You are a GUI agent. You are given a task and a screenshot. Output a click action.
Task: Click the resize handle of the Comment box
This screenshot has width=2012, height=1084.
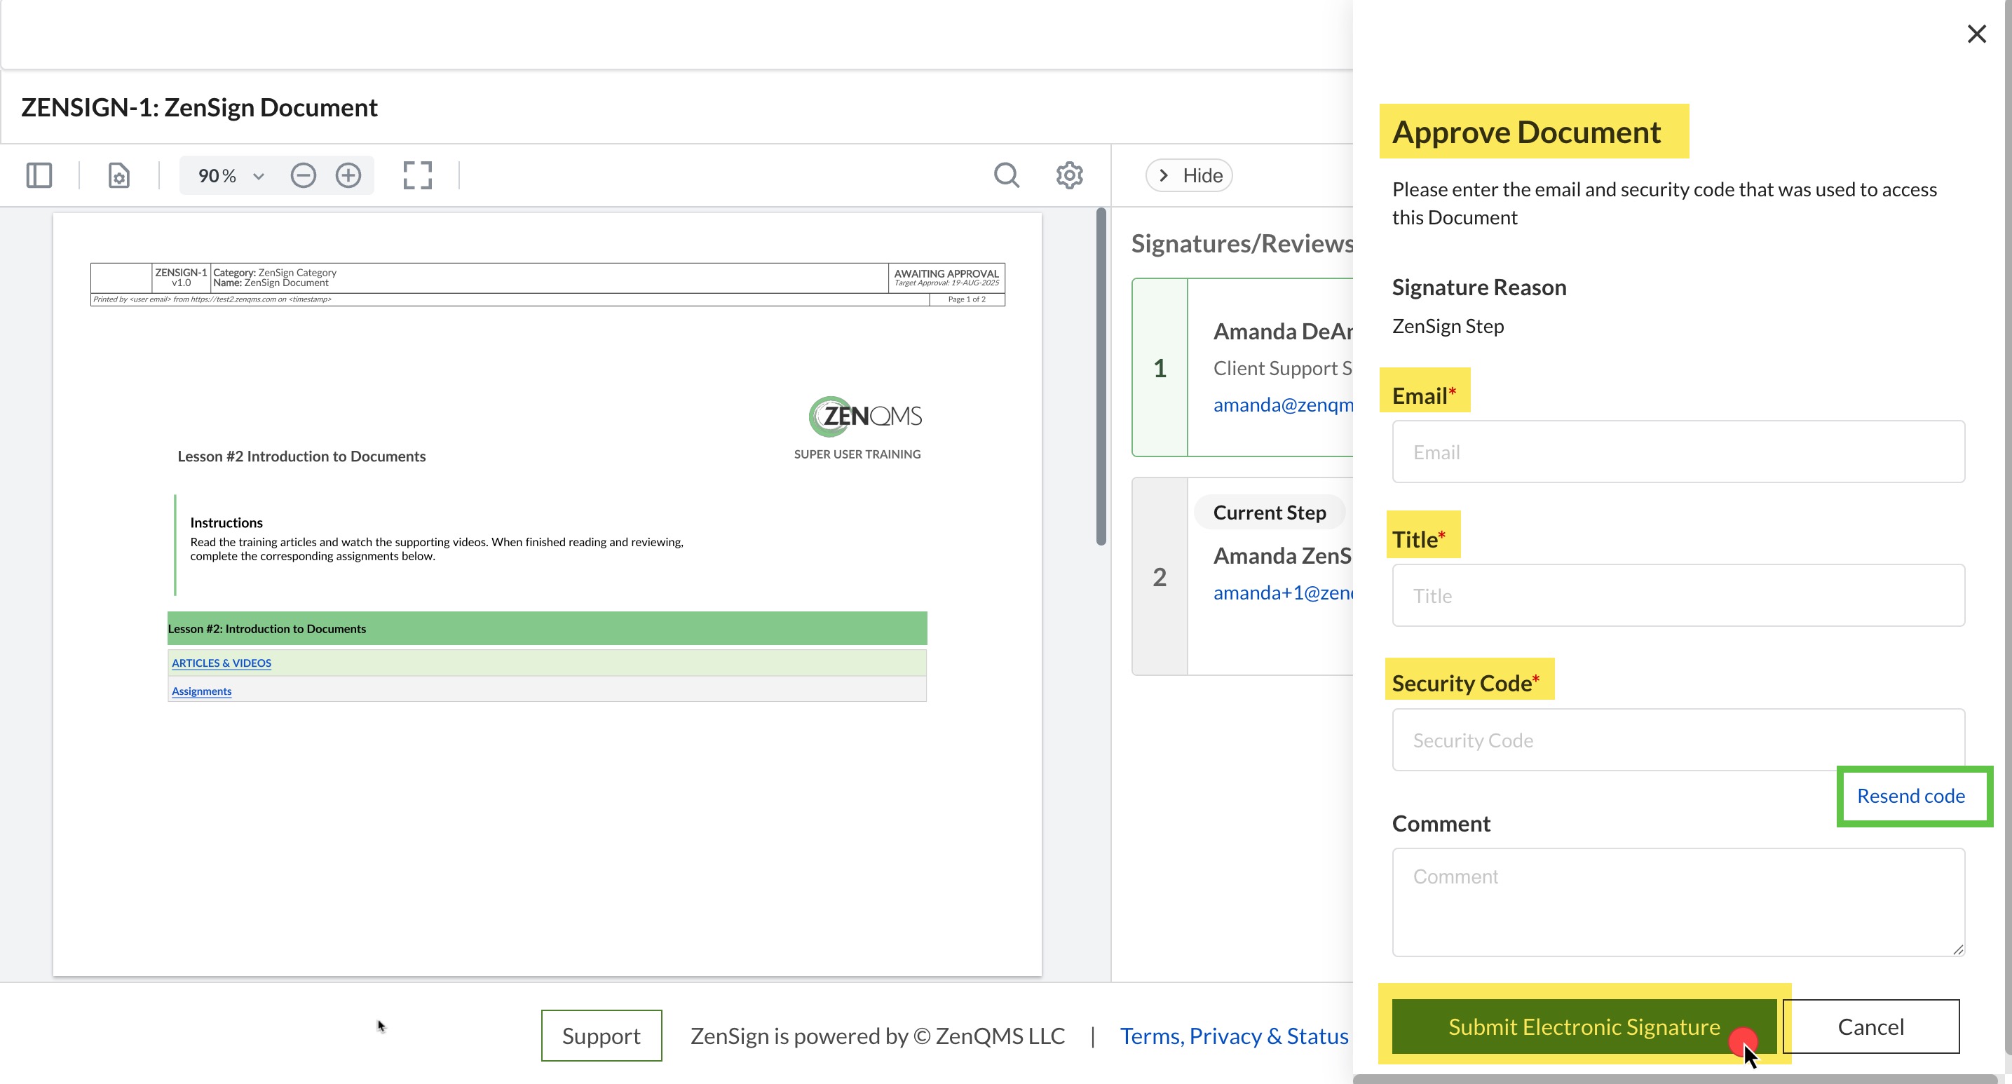pyautogui.click(x=1957, y=949)
